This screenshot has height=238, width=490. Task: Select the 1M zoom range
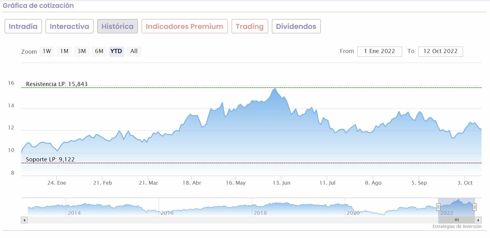[x=64, y=51]
